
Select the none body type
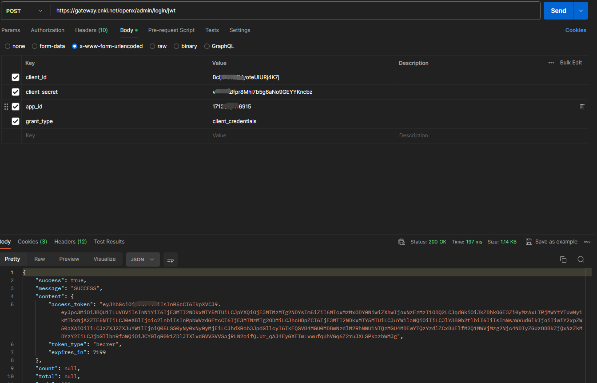click(x=15, y=46)
